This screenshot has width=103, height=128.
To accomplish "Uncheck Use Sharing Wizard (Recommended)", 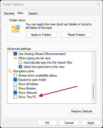I will point(15,54).
